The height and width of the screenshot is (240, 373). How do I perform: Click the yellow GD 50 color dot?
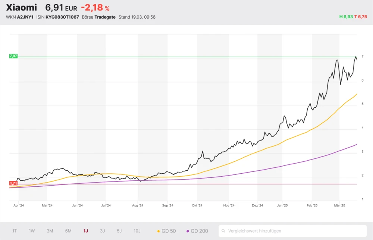159,231
